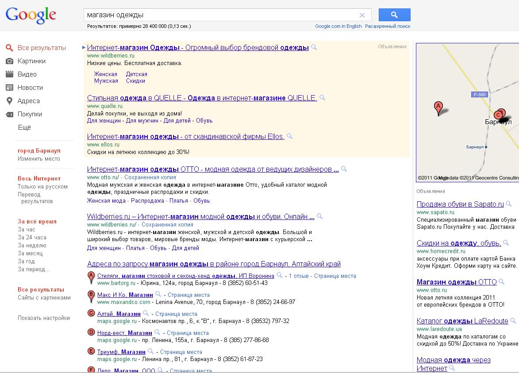The image size is (519, 373).
Task: Preview Магазин одежды ОТТО ad magnifier icon
Action: pos(501,282)
